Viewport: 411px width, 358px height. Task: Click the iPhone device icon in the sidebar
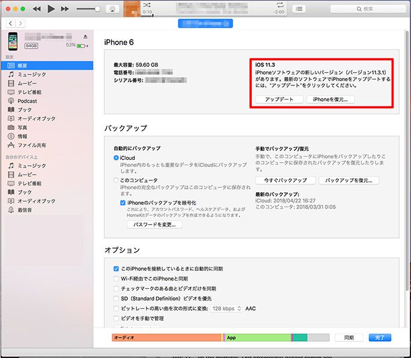(13, 41)
